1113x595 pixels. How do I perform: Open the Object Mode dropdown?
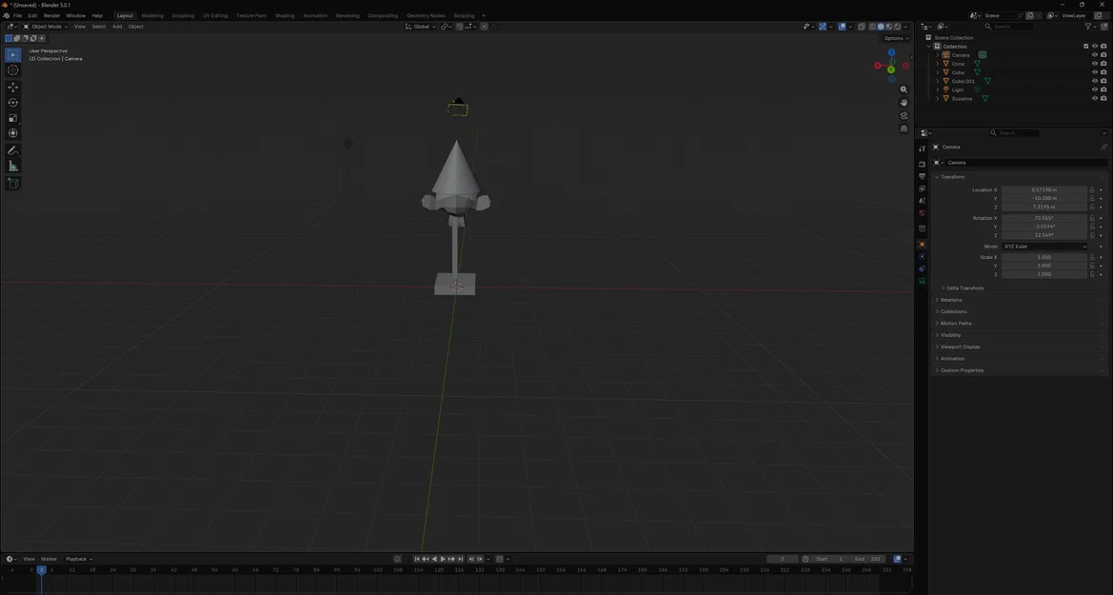46,27
